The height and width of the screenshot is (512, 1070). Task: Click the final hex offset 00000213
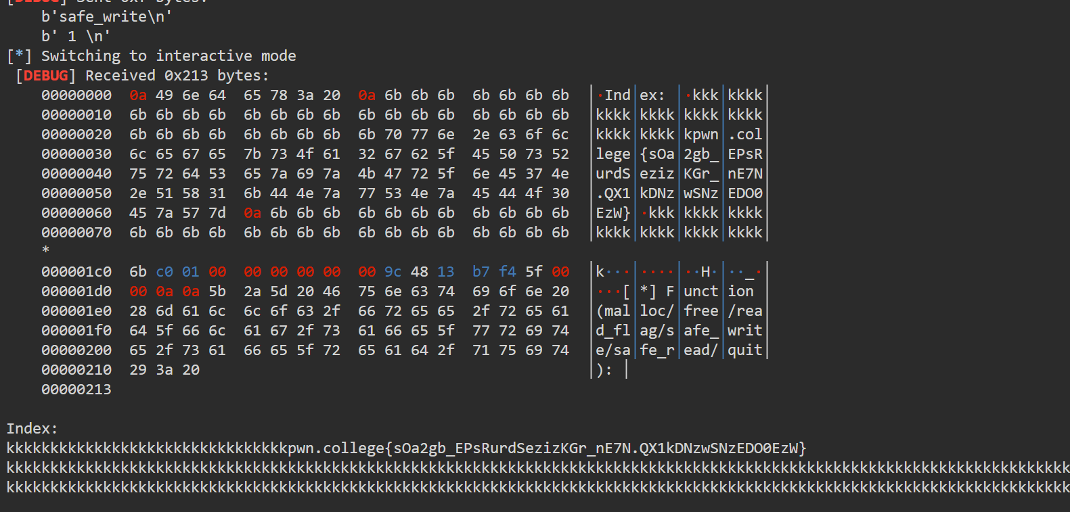[x=76, y=389]
